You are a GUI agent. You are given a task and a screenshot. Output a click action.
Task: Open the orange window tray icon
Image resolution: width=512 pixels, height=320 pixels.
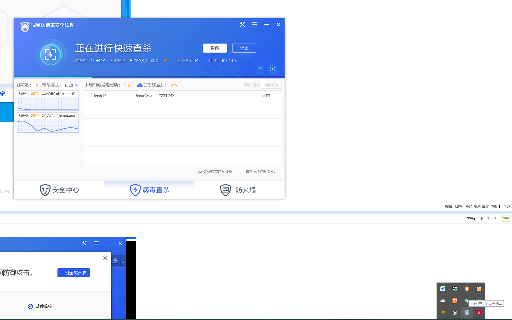pos(479,289)
